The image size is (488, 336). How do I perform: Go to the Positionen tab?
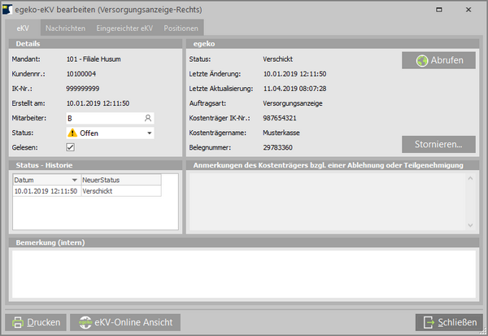(x=181, y=28)
